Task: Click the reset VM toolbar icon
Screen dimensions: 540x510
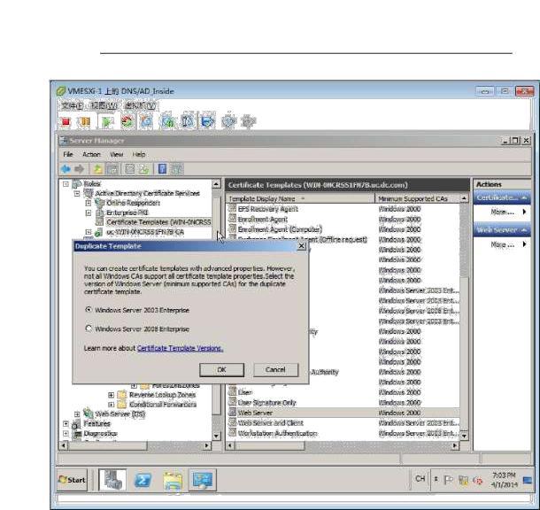Action: (x=127, y=122)
